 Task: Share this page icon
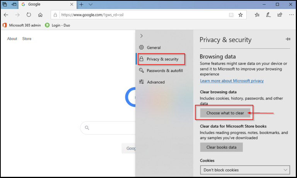click(280, 15)
